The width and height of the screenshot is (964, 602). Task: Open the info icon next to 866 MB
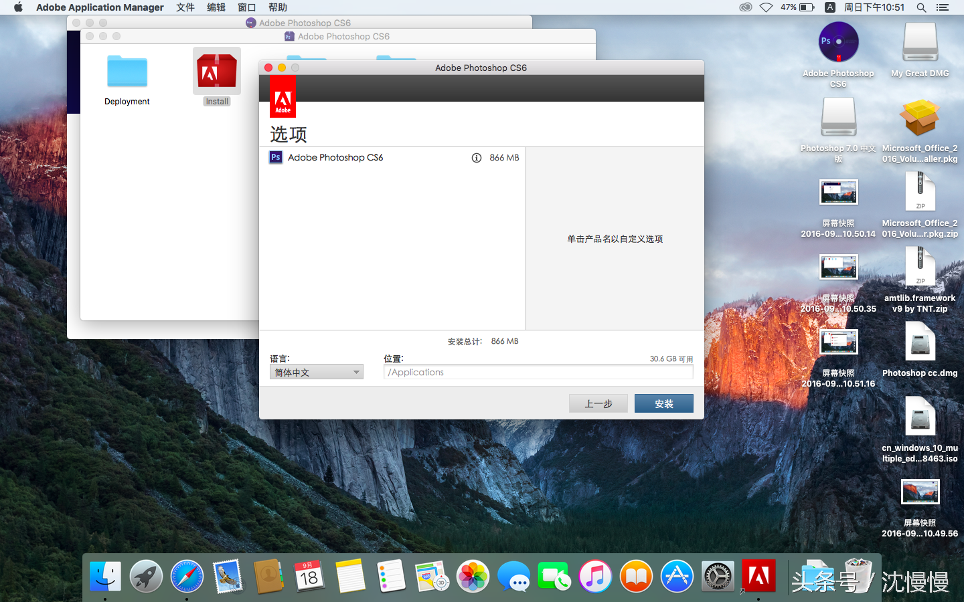tap(477, 158)
